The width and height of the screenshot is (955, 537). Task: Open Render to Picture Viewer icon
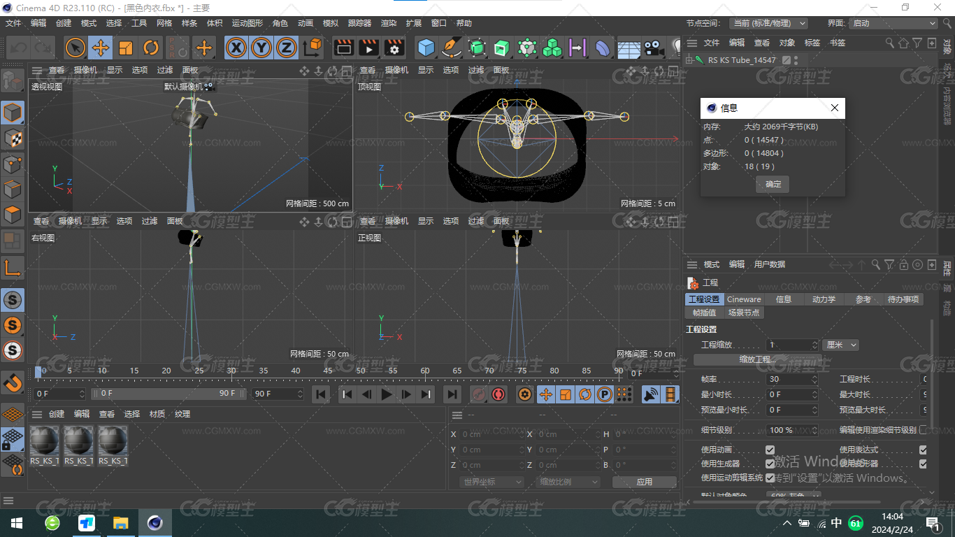(x=369, y=48)
